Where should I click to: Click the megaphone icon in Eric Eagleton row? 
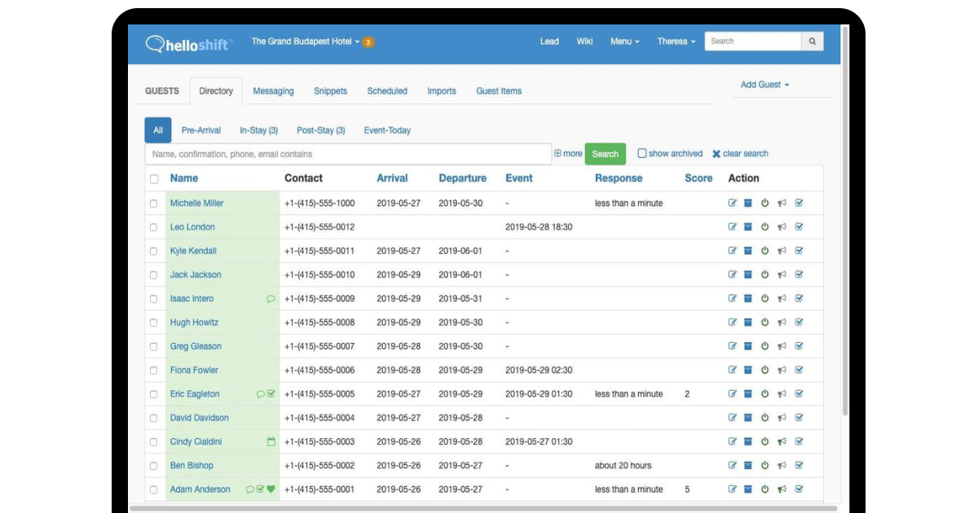pyautogui.click(x=782, y=394)
